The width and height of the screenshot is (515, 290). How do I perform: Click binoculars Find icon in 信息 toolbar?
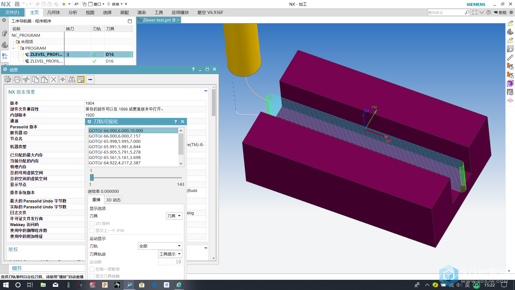[x=72, y=79]
